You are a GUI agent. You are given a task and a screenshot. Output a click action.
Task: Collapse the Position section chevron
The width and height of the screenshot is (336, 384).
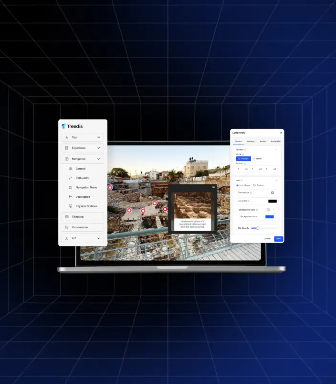[276, 149]
